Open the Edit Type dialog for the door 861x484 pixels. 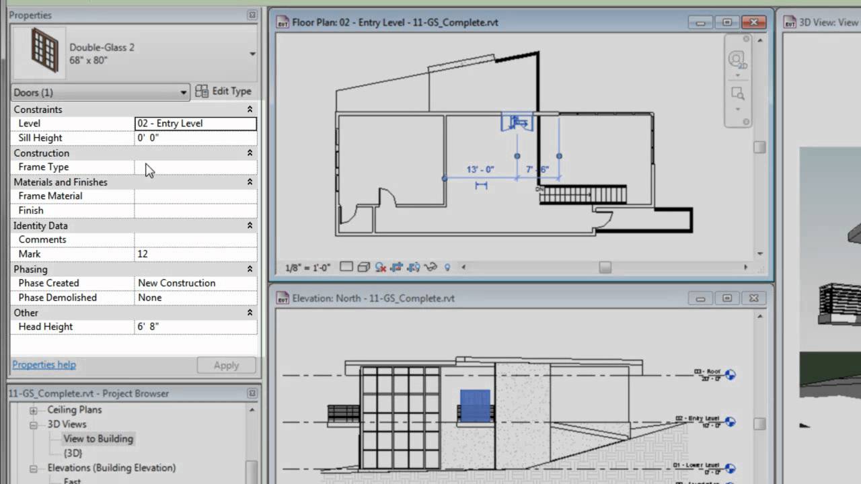point(223,91)
